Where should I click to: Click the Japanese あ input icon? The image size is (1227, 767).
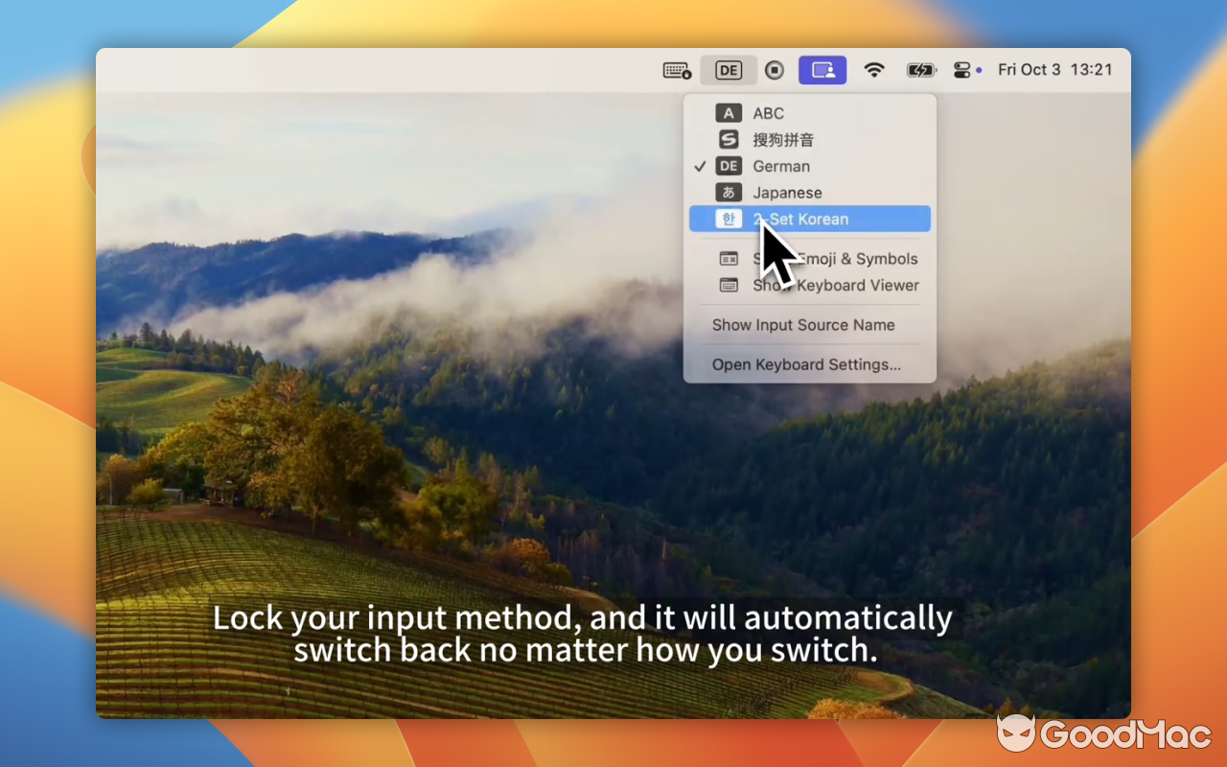[729, 192]
